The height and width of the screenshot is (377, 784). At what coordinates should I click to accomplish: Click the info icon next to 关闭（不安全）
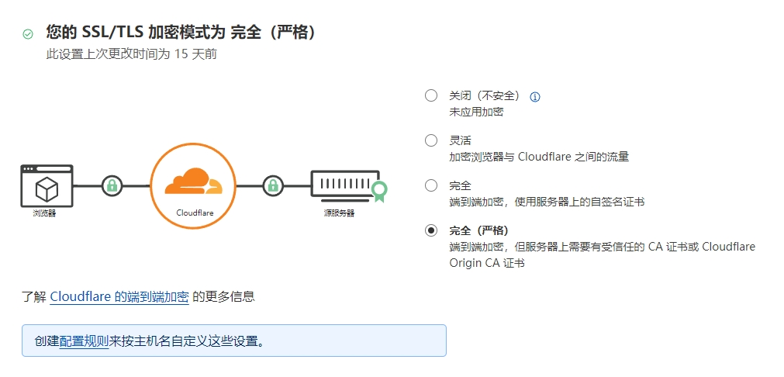[534, 97]
